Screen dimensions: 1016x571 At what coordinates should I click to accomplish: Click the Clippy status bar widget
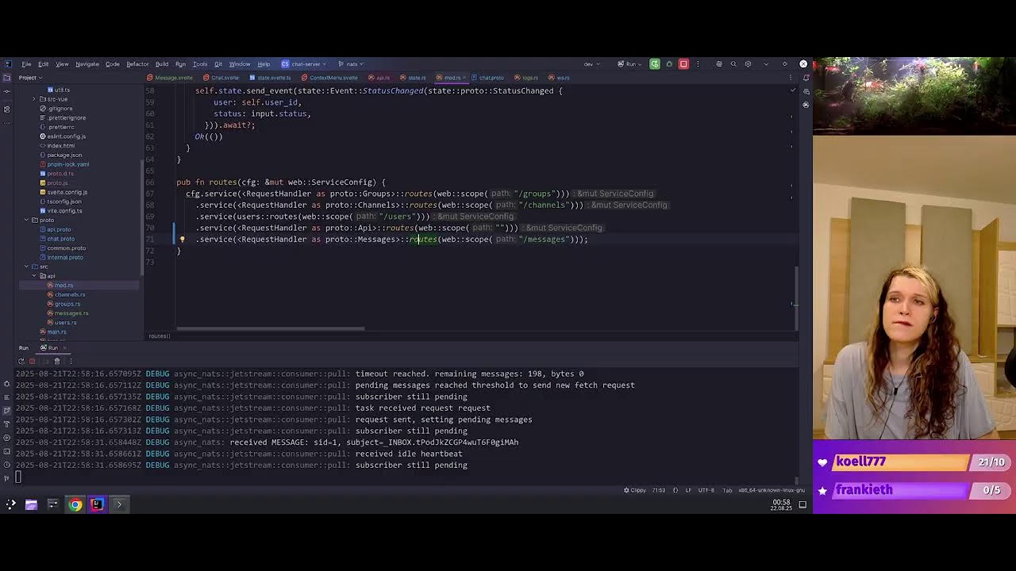pos(634,490)
